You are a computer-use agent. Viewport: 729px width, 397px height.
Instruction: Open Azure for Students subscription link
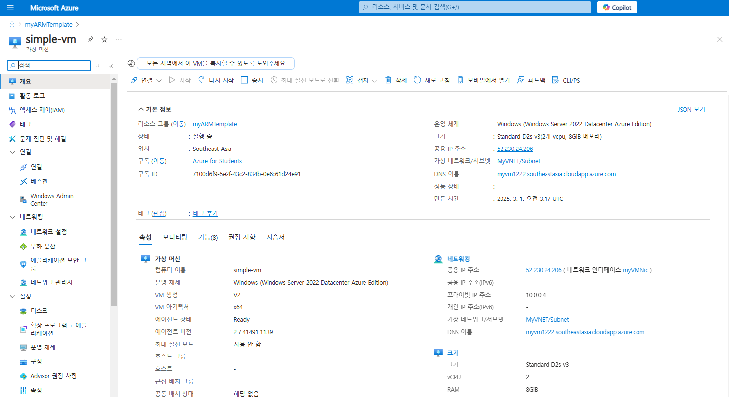217,161
